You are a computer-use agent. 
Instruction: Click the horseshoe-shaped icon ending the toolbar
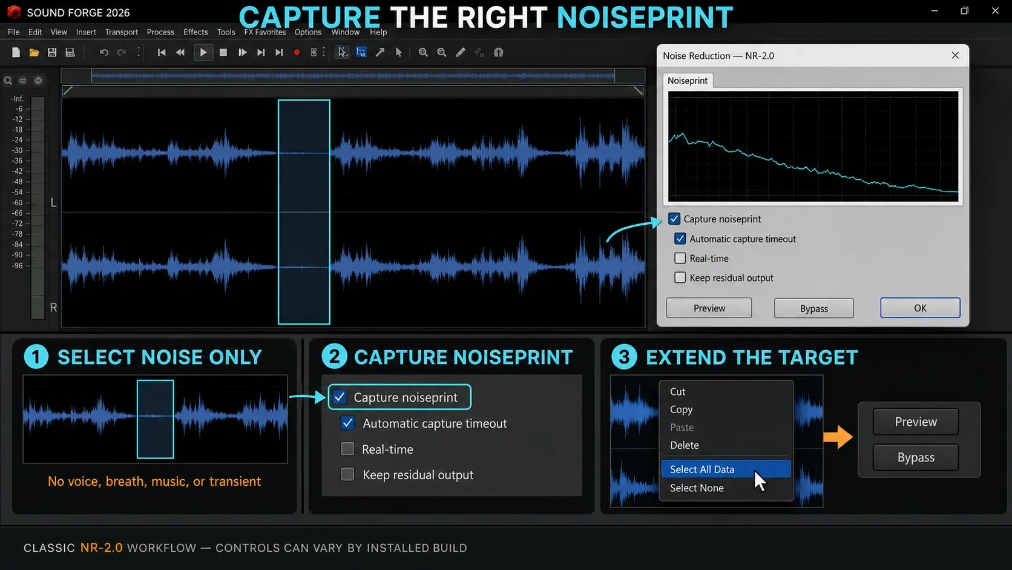tap(498, 53)
